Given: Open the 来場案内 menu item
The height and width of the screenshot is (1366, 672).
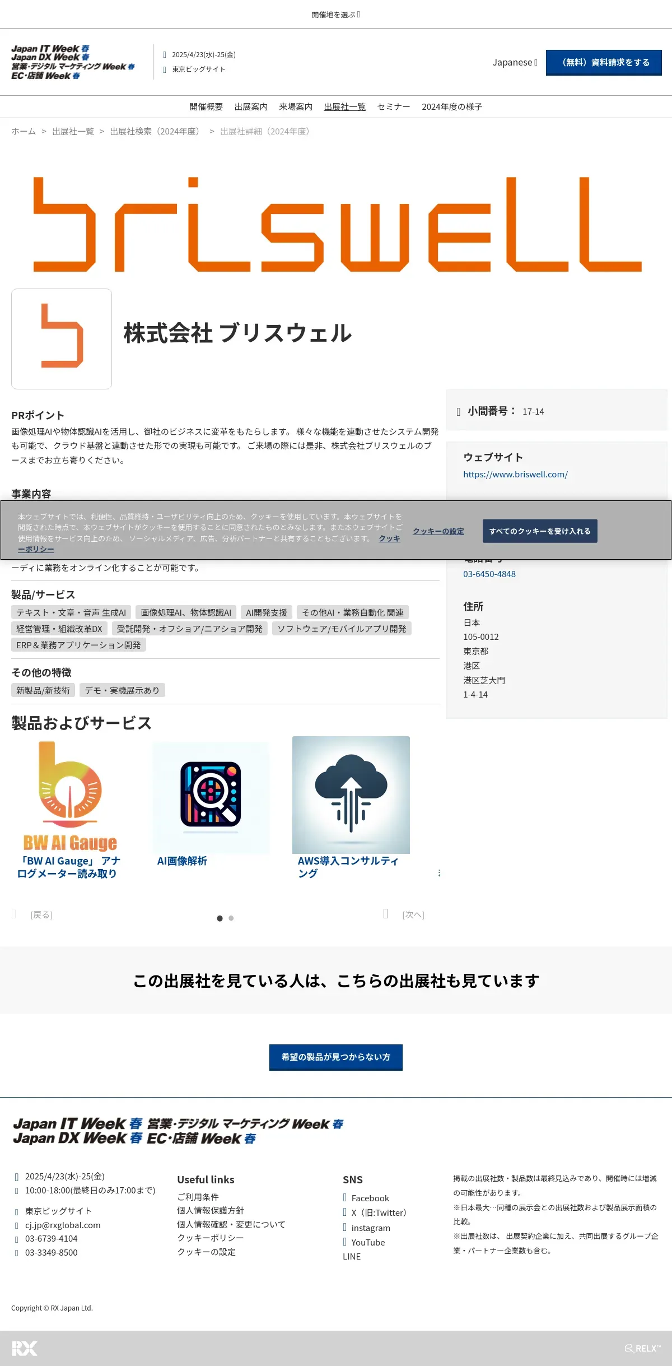Looking at the screenshot, I should point(296,106).
